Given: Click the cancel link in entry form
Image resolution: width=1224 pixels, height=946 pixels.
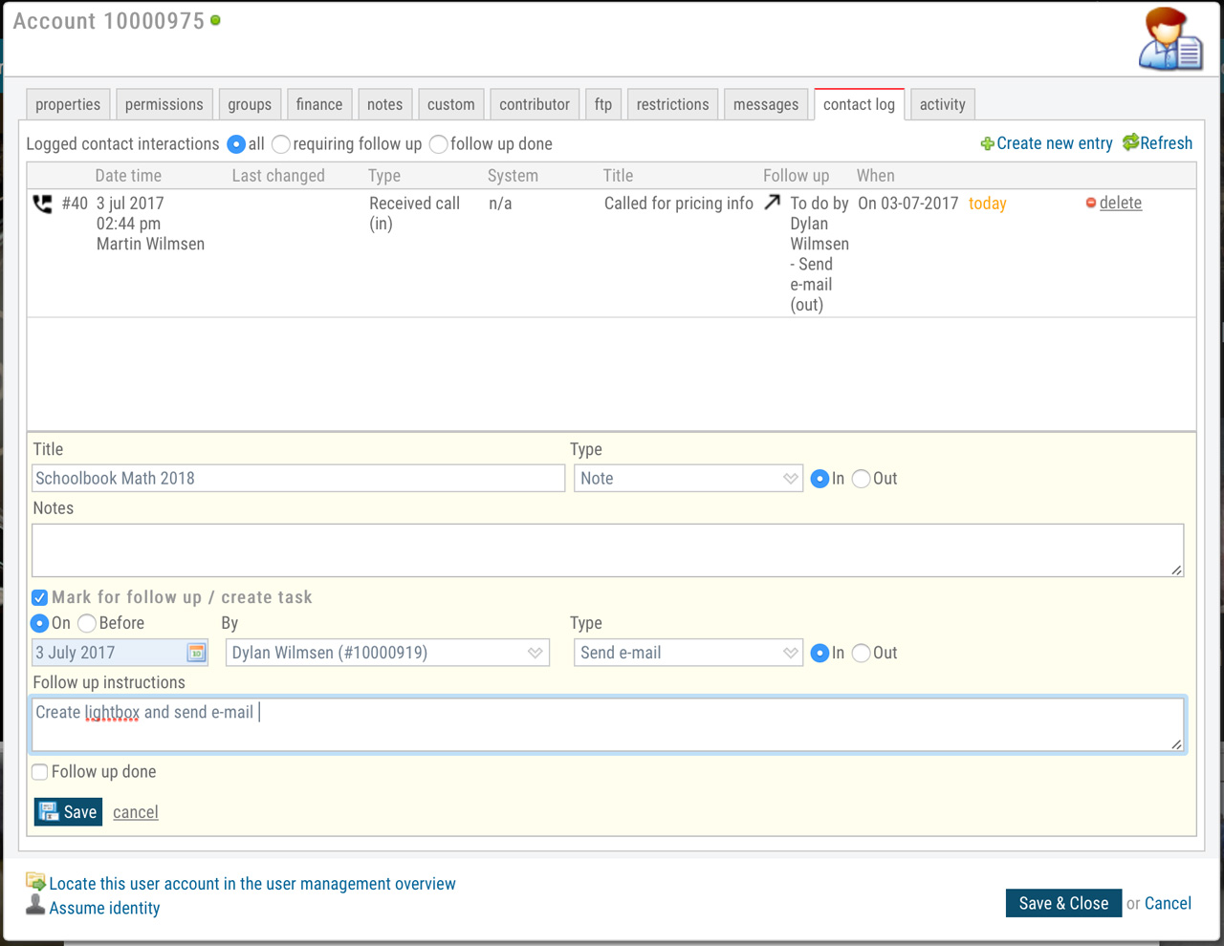Looking at the screenshot, I should (x=136, y=812).
